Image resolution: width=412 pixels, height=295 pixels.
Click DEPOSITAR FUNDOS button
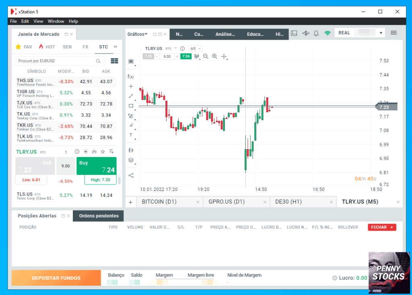(x=56, y=278)
